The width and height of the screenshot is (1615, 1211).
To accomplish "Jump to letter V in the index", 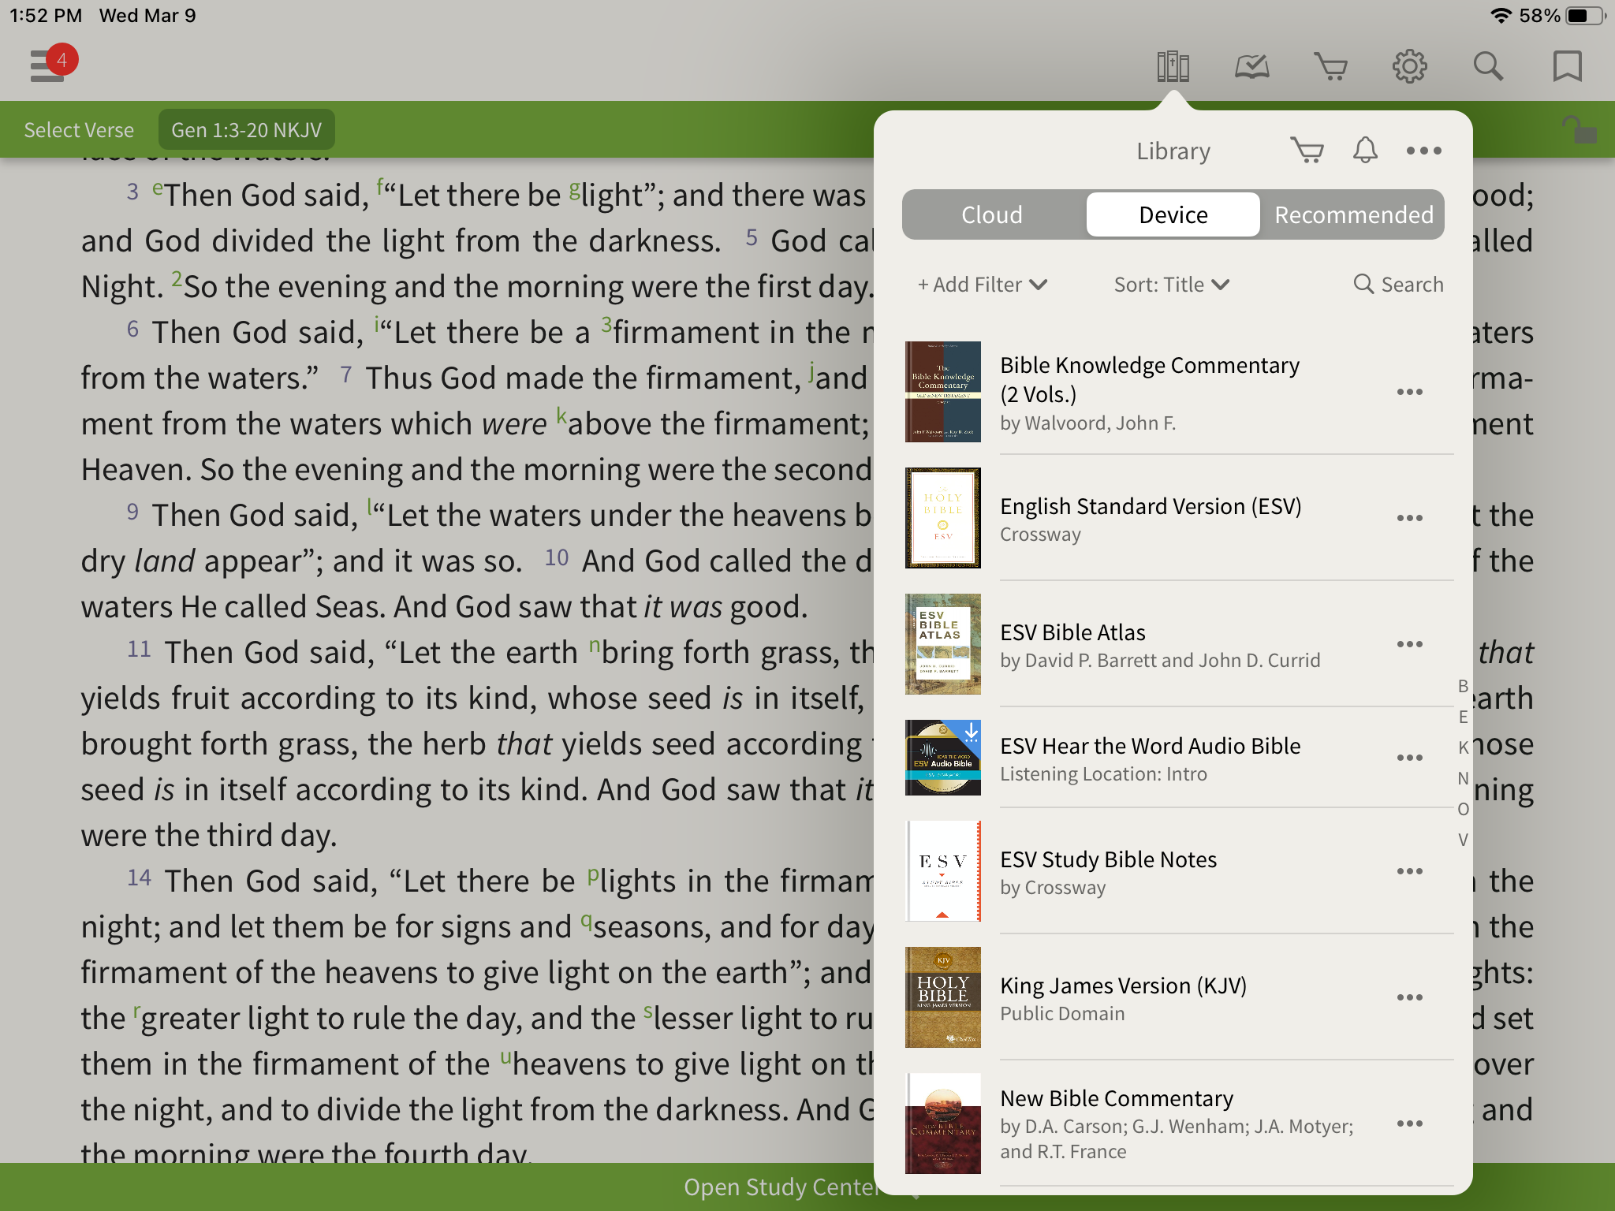I will [1463, 840].
